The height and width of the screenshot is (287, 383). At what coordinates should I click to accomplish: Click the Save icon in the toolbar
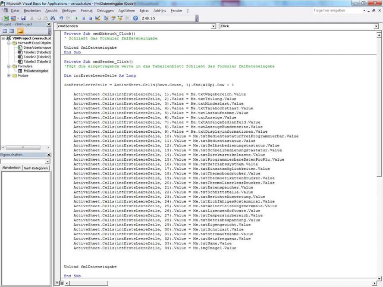(23, 19)
